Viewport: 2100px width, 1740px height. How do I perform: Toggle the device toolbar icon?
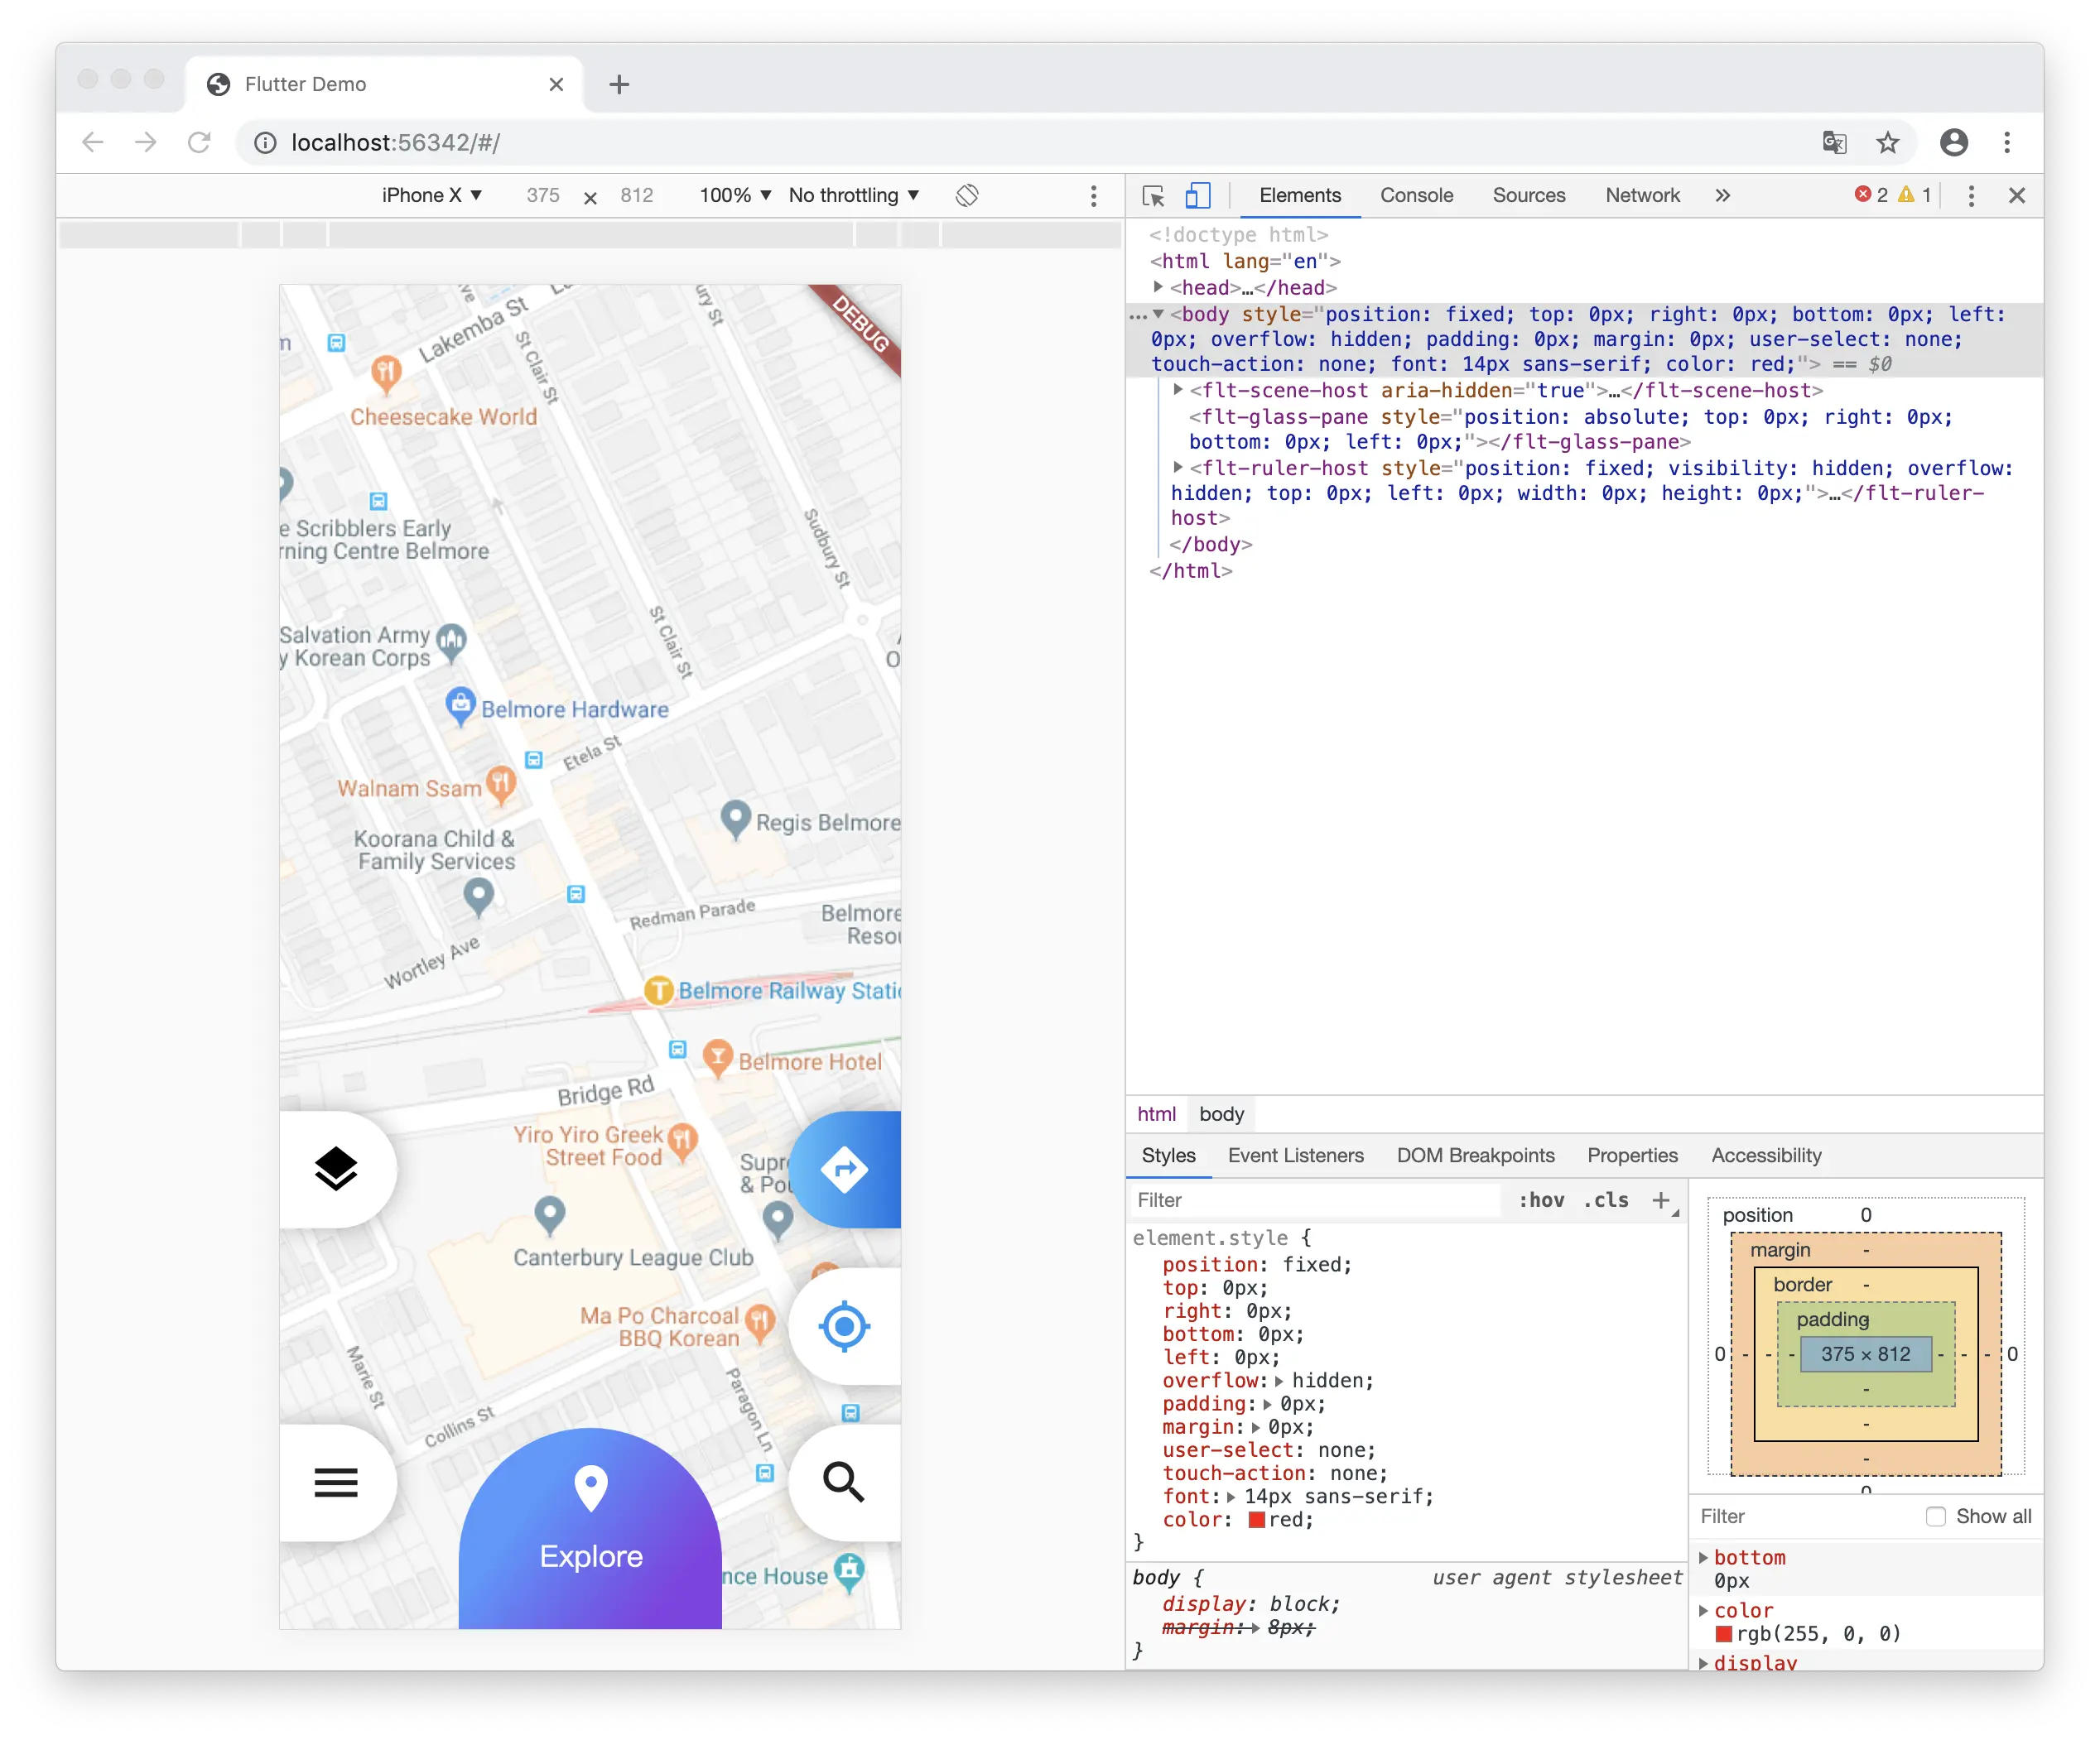(x=1197, y=196)
